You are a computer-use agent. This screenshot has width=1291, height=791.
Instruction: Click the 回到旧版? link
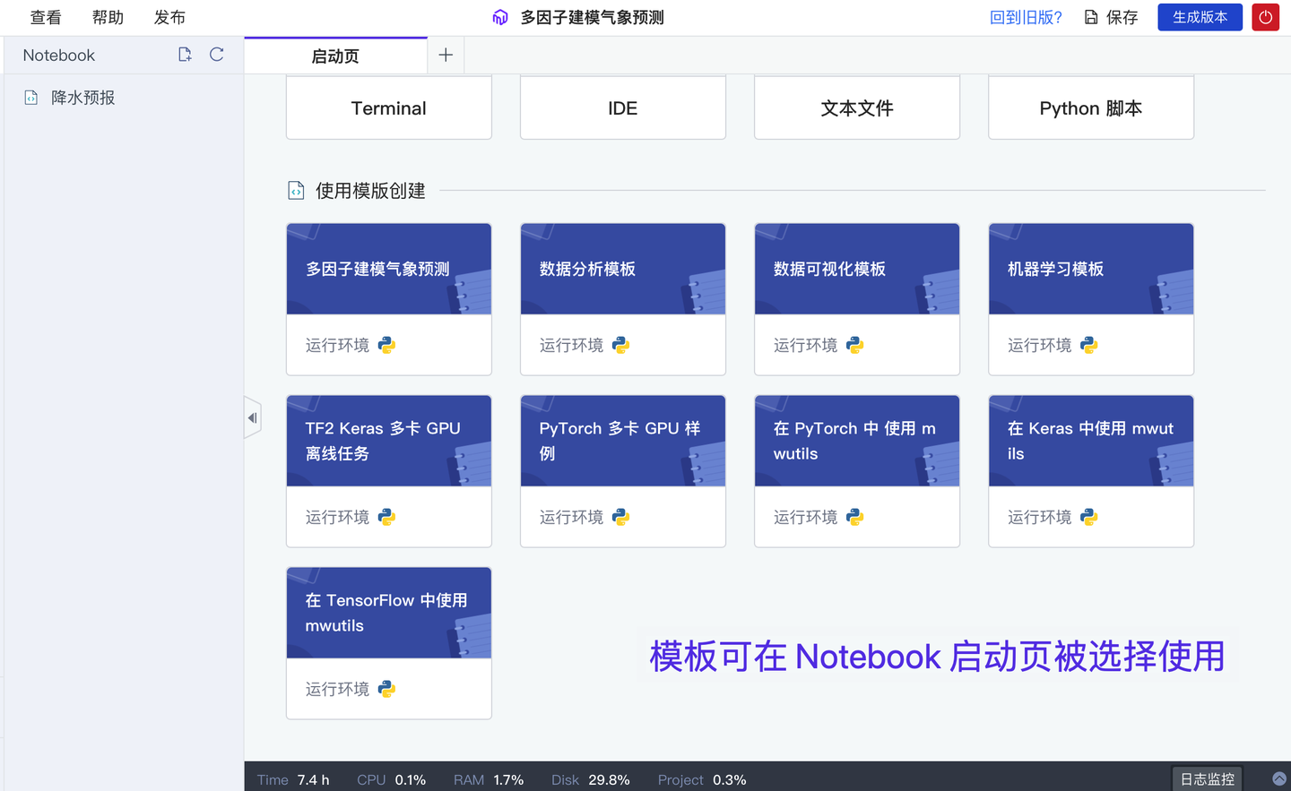point(1026,17)
